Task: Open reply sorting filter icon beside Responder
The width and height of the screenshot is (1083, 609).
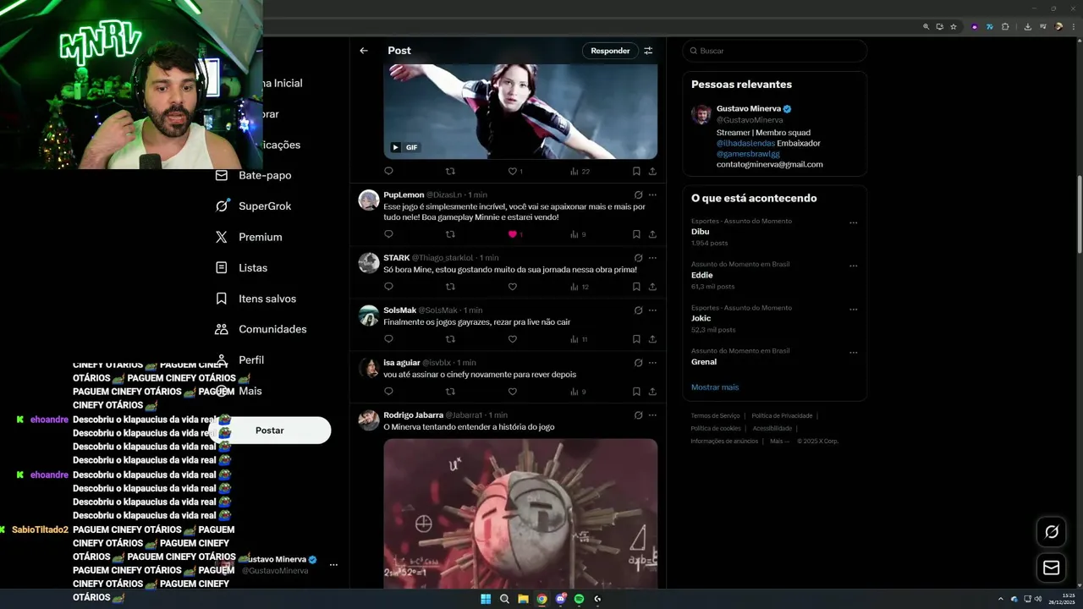Action: pyautogui.click(x=648, y=51)
